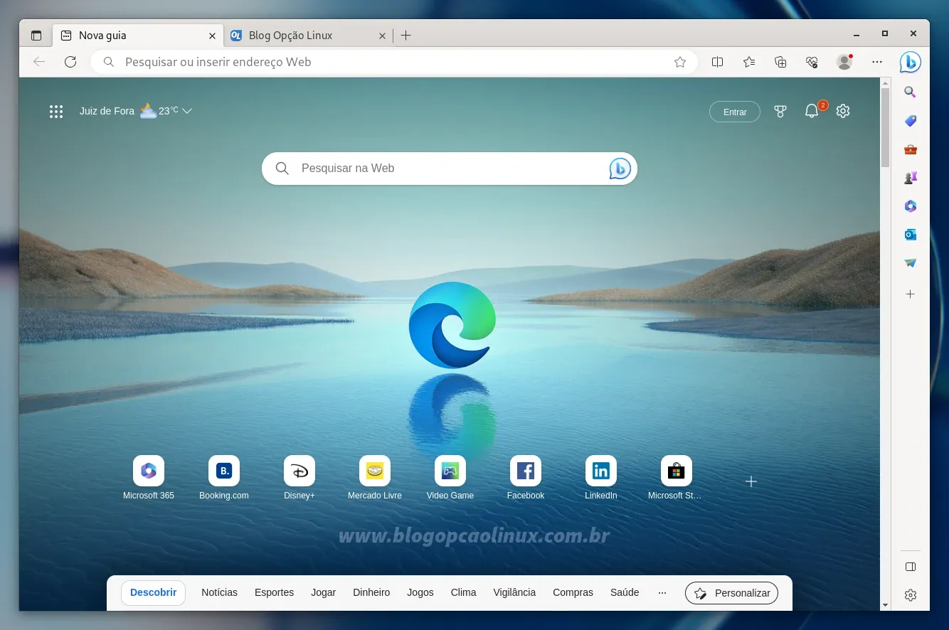Open sidebar settings gear at bottom
Screen dimensions: 949x630
910,595
